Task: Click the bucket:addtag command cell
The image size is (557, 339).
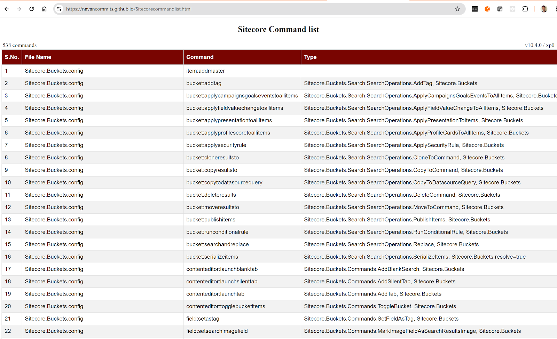Action: [242, 83]
